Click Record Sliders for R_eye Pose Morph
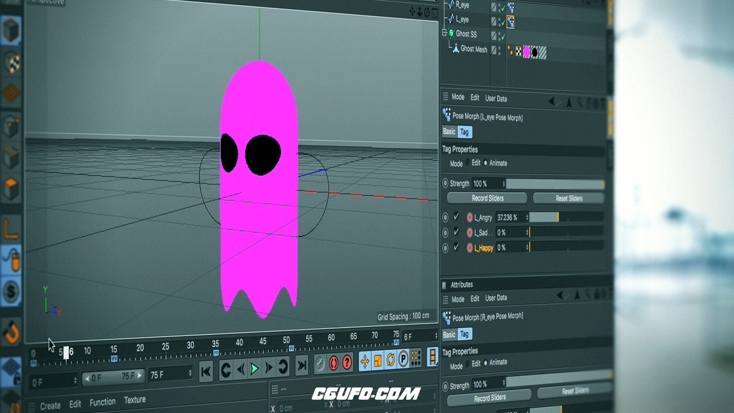734x413 pixels. coord(490,398)
